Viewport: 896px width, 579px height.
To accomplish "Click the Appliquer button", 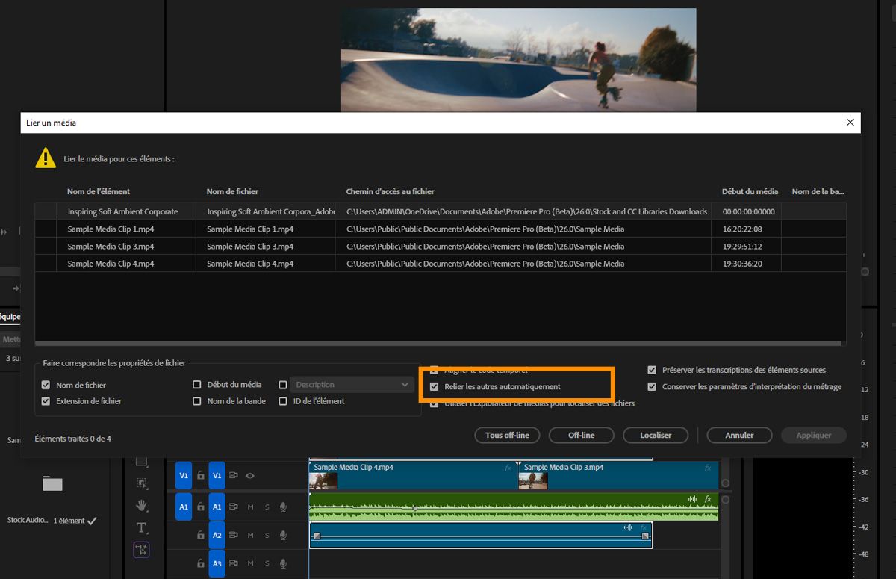I will coord(814,435).
